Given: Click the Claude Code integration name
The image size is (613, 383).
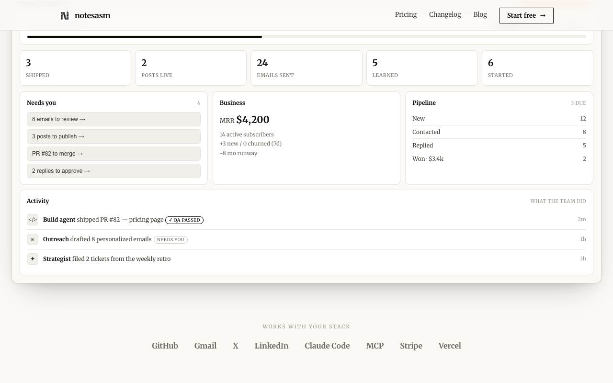Looking at the screenshot, I should pos(327,346).
